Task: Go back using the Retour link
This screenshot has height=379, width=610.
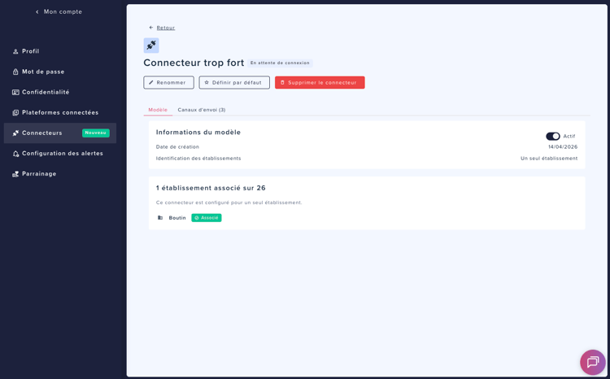Action: pyautogui.click(x=165, y=28)
